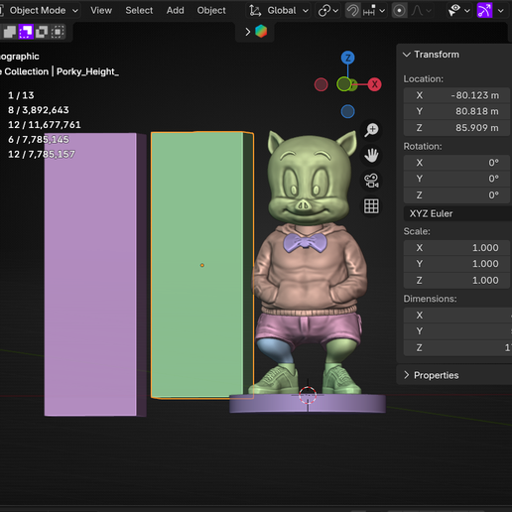The image size is (512, 512).
Task: Open the View menu
Action: tap(101, 11)
